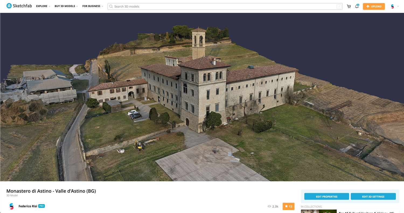Click the keyboard shortcut hint in search bar
The height and width of the screenshot is (213, 404).
click(x=339, y=6)
